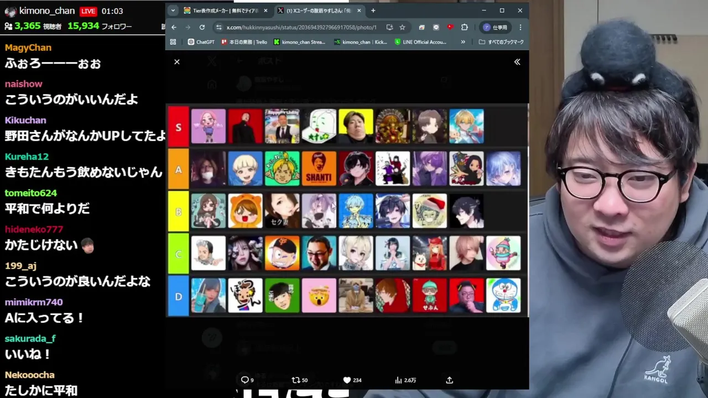Open the 仕事用 profile menu
Image resolution: width=708 pixels, height=398 pixels.
coord(495,27)
